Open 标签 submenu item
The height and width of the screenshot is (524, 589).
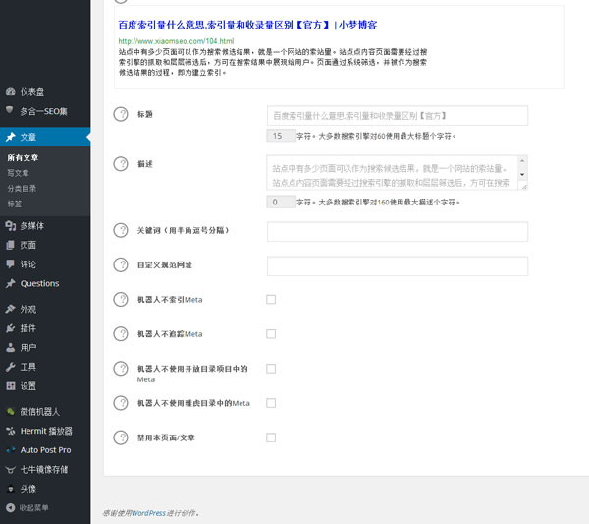[15, 204]
